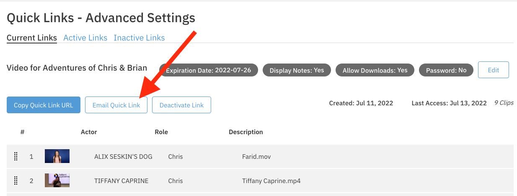Click the Actor column header
This screenshot has height=196, width=517.
tap(89, 132)
